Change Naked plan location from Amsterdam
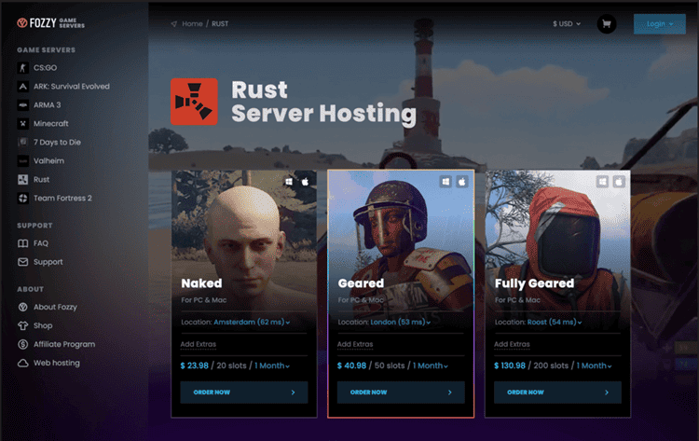Screen dimensions: 699x441 tap(252, 322)
